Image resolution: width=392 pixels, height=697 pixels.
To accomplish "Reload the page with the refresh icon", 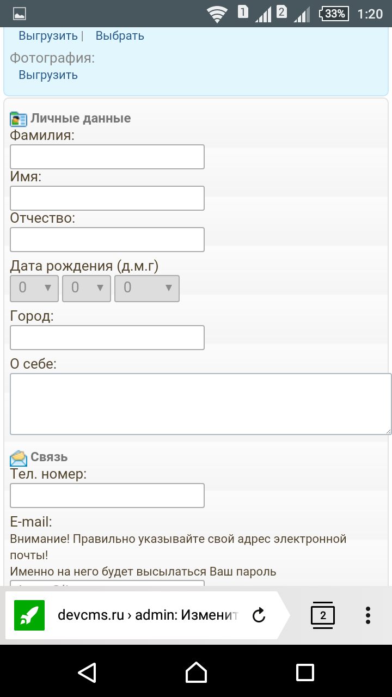I will click(x=259, y=615).
